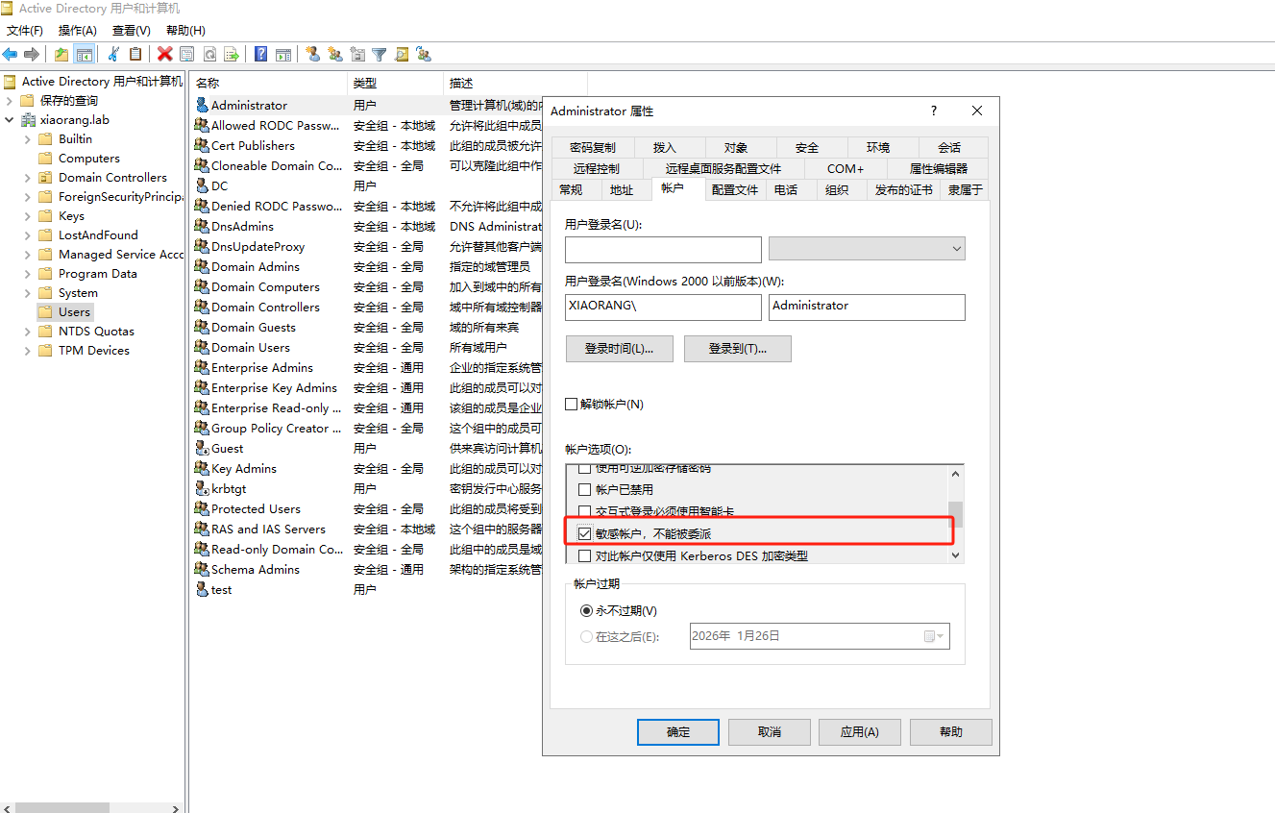Click the Create new user icon
The height and width of the screenshot is (813, 1275).
coord(312,54)
